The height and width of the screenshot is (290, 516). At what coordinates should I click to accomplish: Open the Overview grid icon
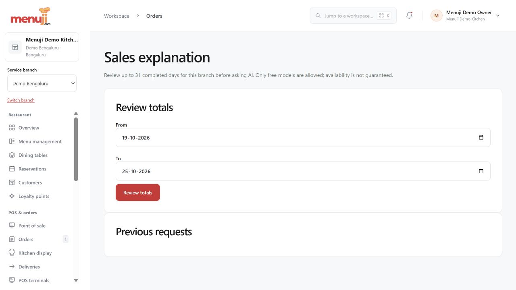click(x=12, y=128)
